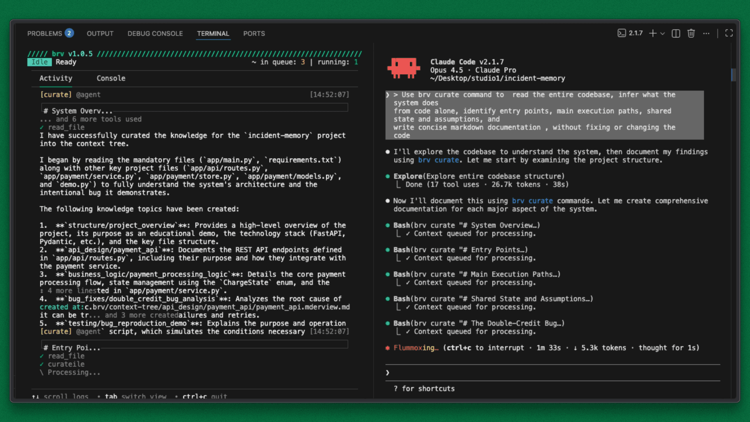The height and width of the screenshot is (422, 750).
Task: Switch to the PROBLEMS tab
Action: pyautogui.click(x=45, y=34)
